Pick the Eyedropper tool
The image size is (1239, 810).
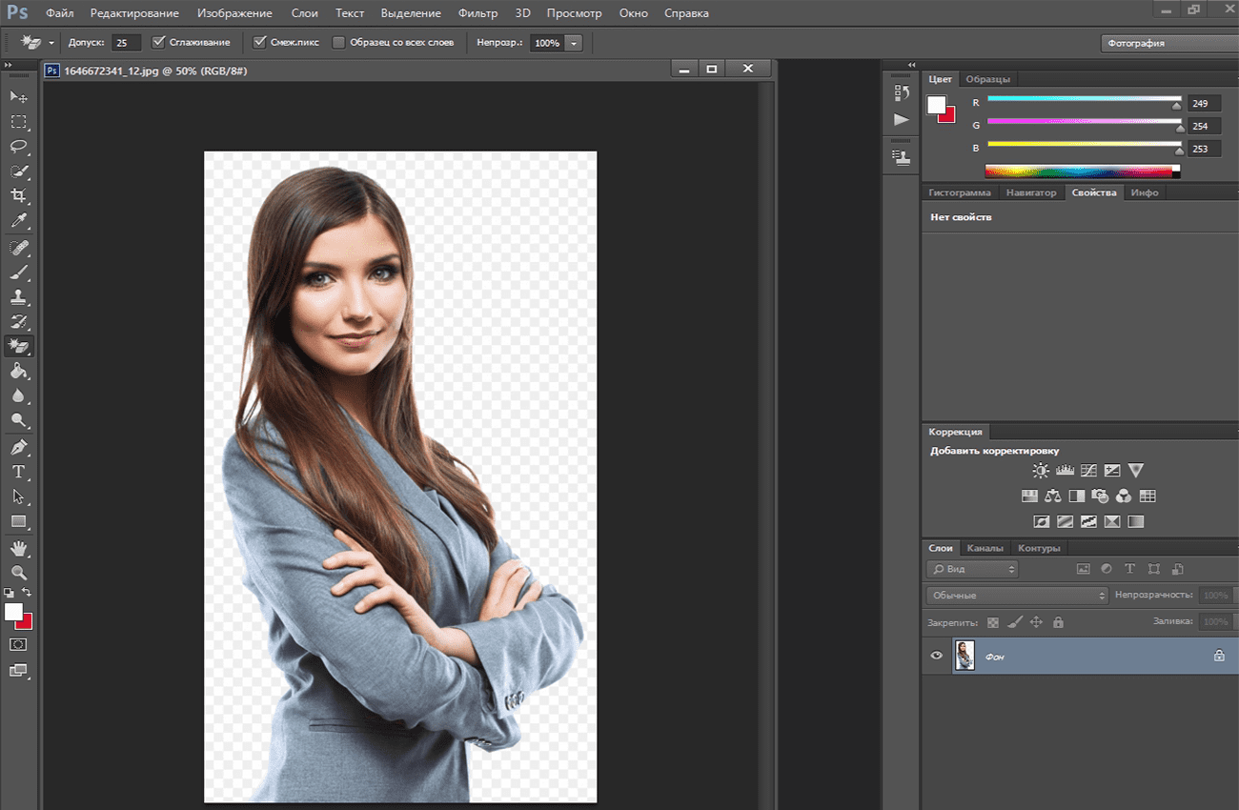click(x=18, y=221)
